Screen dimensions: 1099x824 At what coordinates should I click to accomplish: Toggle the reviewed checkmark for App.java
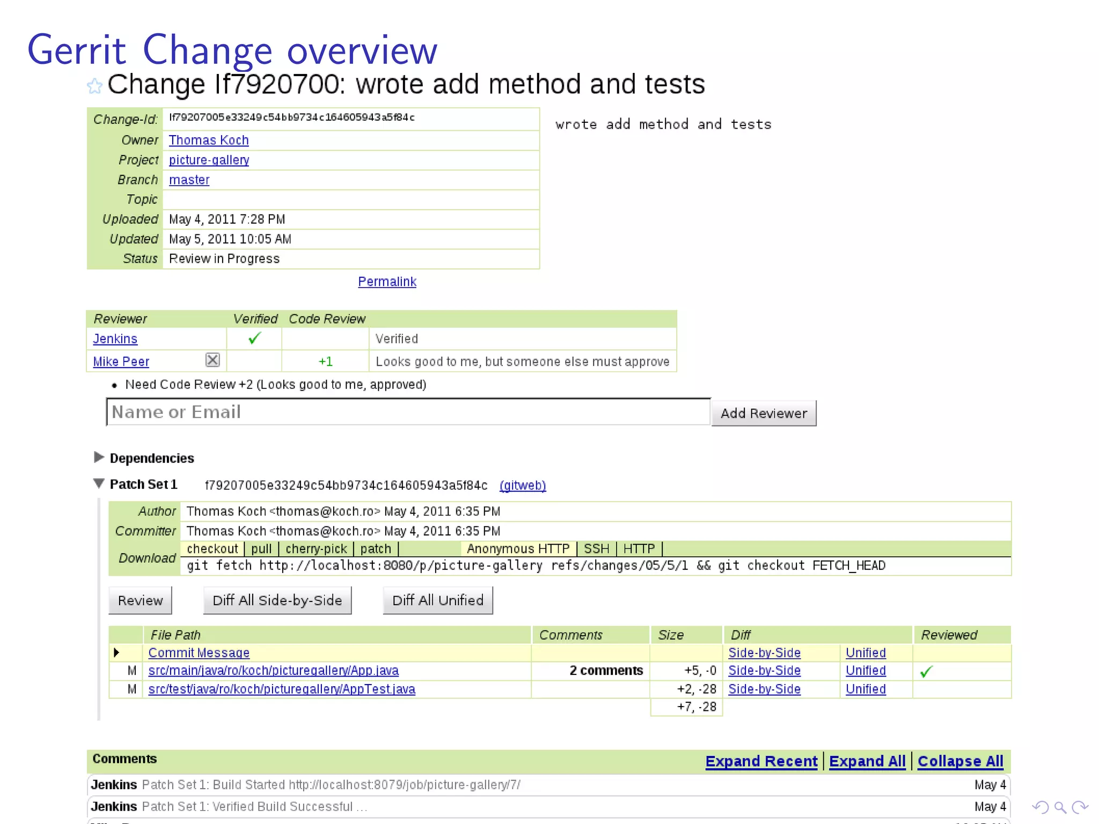click(x=926, y=671)
